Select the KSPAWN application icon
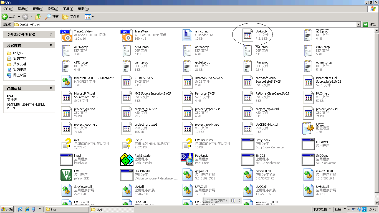The image size is (379, 213). tap(308, 144)
